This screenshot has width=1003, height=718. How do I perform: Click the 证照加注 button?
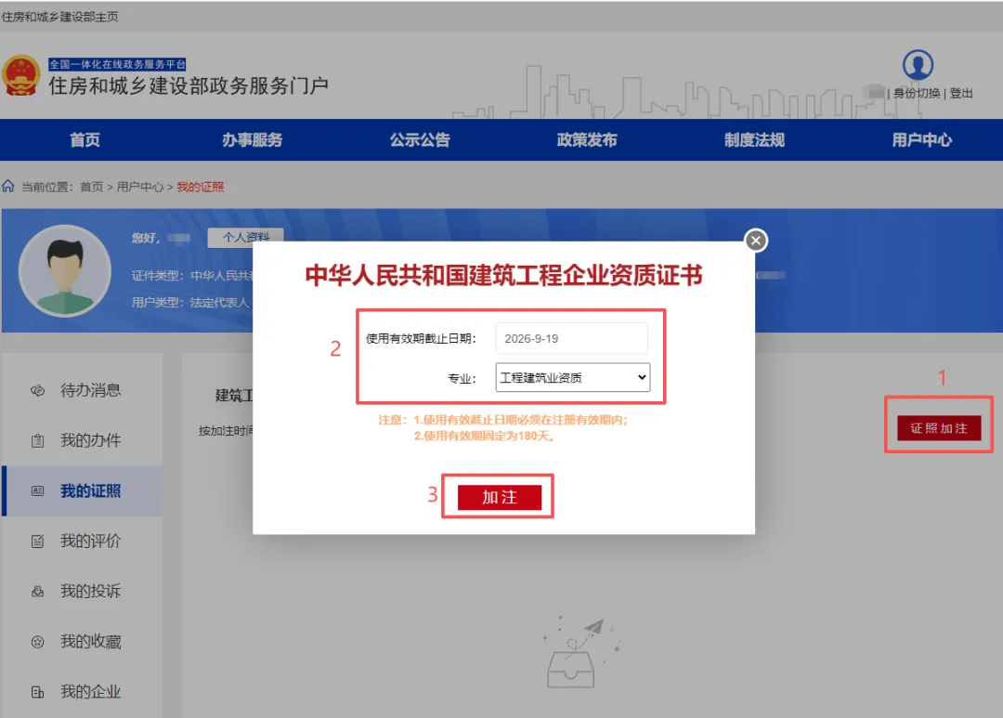coord(939,428)
